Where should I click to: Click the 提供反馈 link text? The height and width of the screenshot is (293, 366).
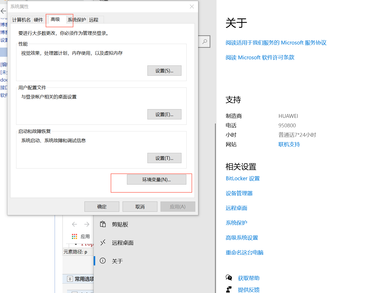(x=249, y=290)
